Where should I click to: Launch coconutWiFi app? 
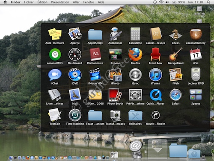(x=55, y=55)
